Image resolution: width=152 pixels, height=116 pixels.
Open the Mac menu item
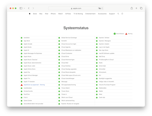click(41, 14)
